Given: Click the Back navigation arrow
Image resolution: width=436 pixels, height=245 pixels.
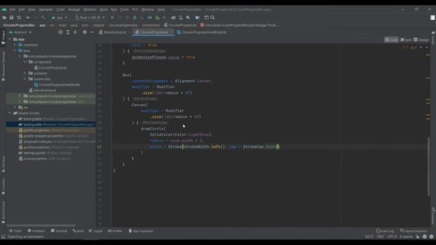Looking at the screenshot, I should [28, 18].
